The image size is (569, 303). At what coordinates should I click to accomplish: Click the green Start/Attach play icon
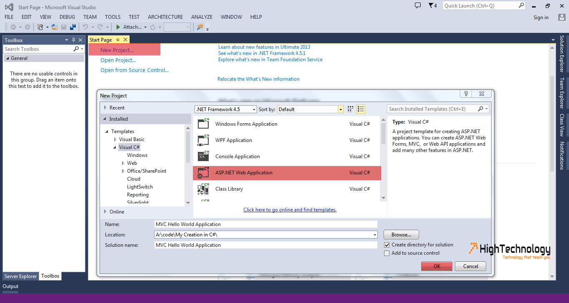118,27
